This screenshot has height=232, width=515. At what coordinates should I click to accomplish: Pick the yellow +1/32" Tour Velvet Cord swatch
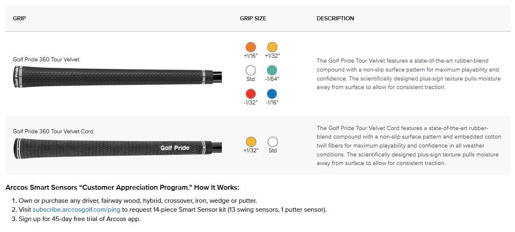click(251, 142)
